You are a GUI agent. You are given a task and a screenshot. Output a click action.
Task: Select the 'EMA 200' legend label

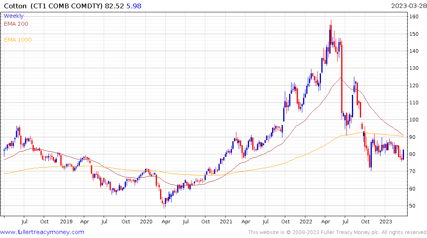click(x=16, y=24)
